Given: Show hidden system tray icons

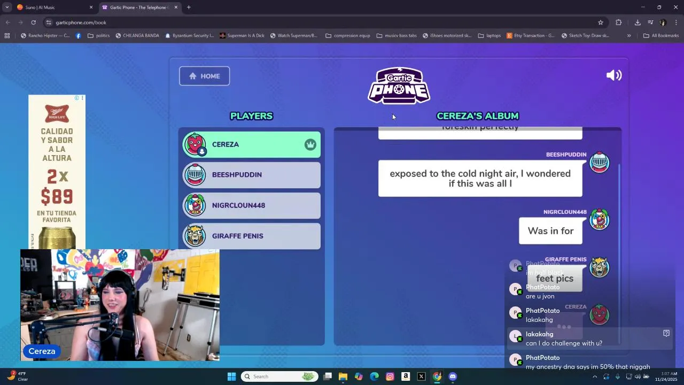Looking at the screenshot, I should (x=595, y=376).
